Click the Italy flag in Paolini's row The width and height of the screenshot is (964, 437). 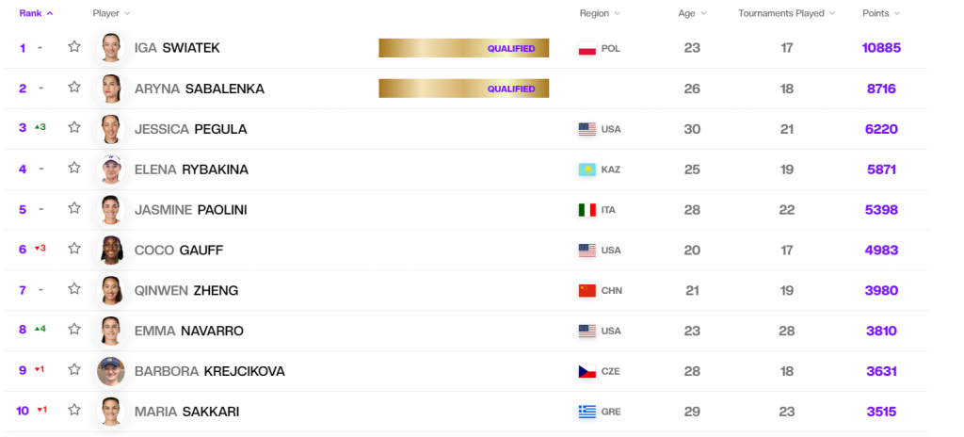click(x=587, y=210)
